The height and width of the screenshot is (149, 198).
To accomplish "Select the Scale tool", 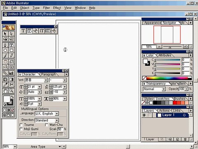I will click(12, 62).
